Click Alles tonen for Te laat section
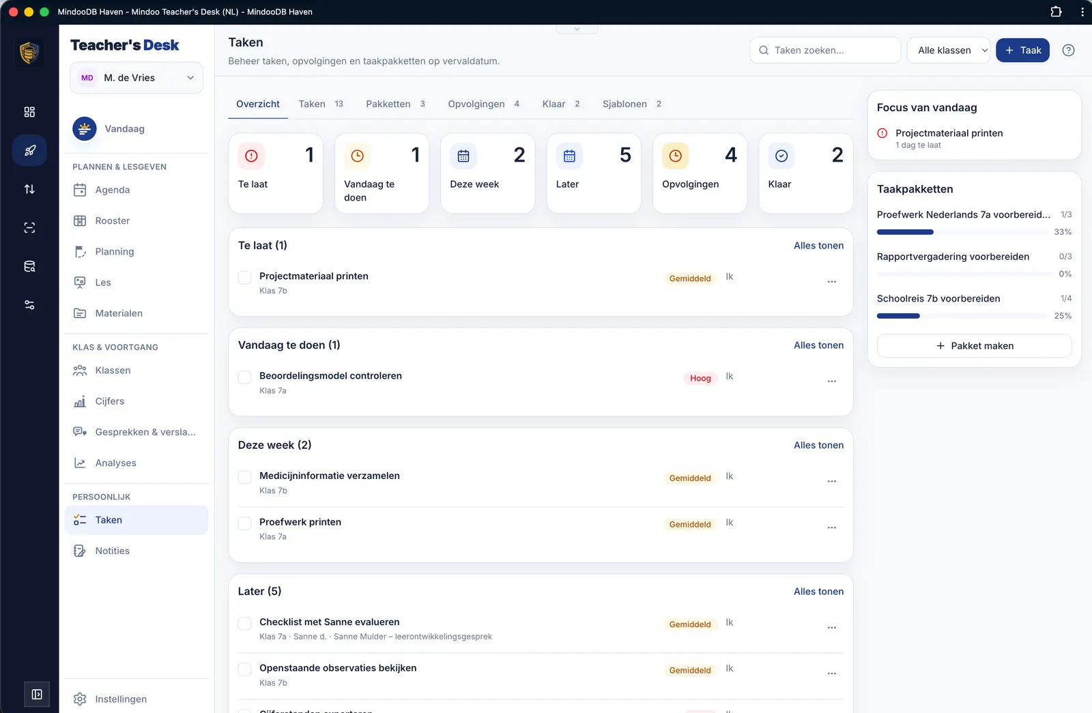 [x=818, y=246]
